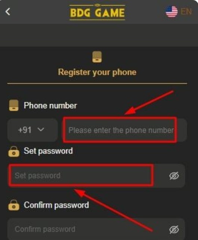Click into the Set password field
The image size is (198, 240).
96,175
